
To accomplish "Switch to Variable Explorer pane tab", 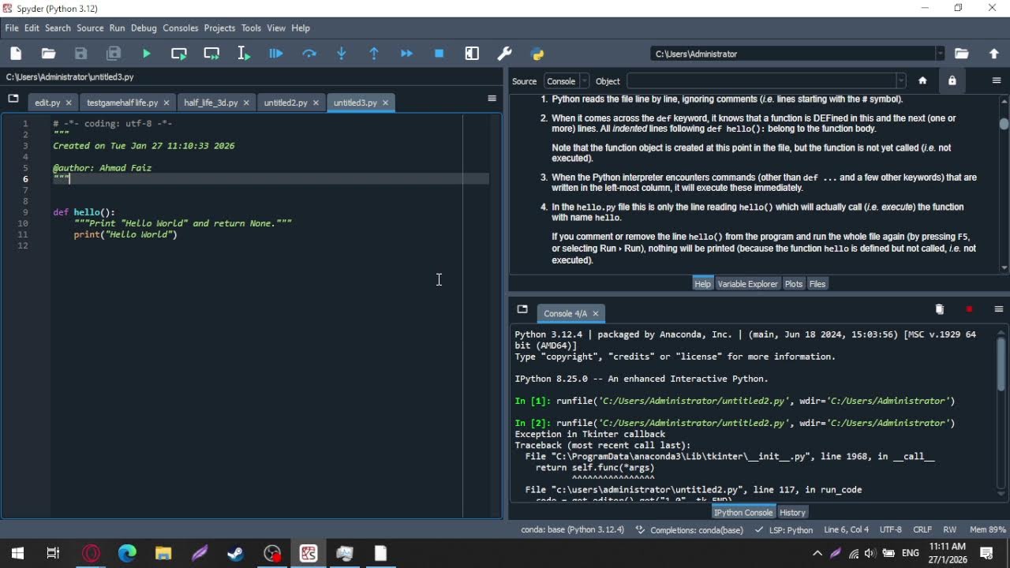I will [747, 284].
